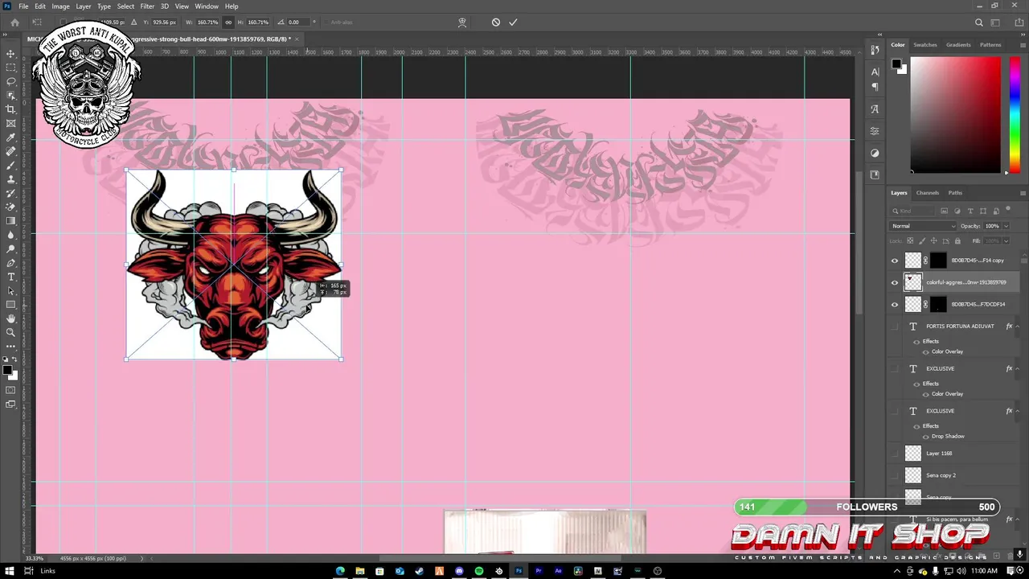Open the Windows Start menu
Viewport: 1029px width, 579px height.
8,571
